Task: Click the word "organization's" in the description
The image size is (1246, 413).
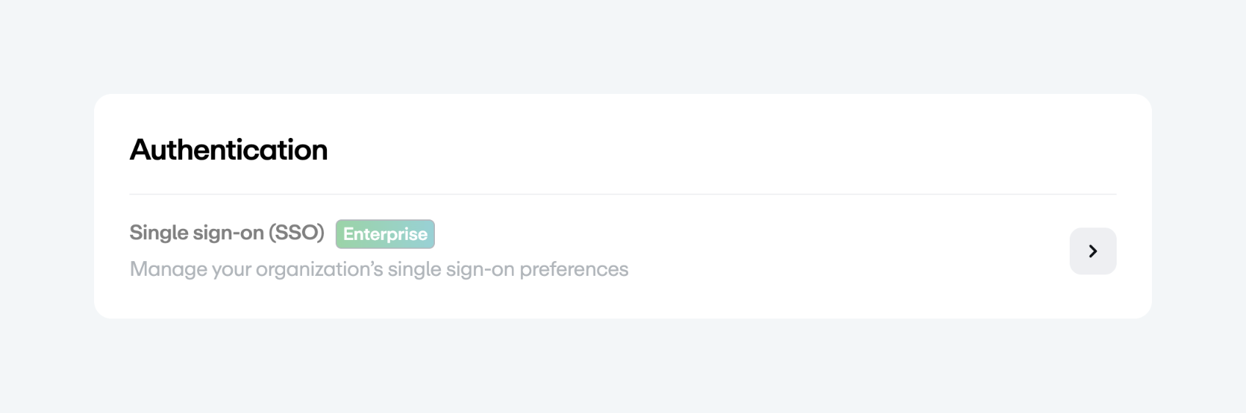Action: pyautogui.click(x=319, y=269)
